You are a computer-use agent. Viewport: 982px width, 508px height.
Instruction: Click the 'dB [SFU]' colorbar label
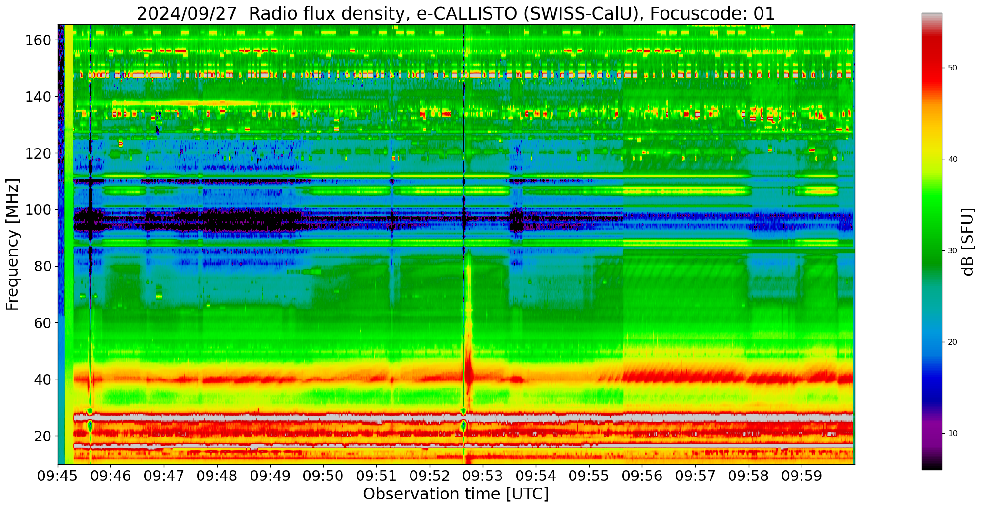[968, 242]
